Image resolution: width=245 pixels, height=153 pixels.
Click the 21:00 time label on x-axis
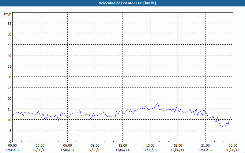click(205, 146)
